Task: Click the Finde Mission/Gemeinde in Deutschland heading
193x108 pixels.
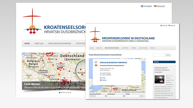Action: point(105,55)
